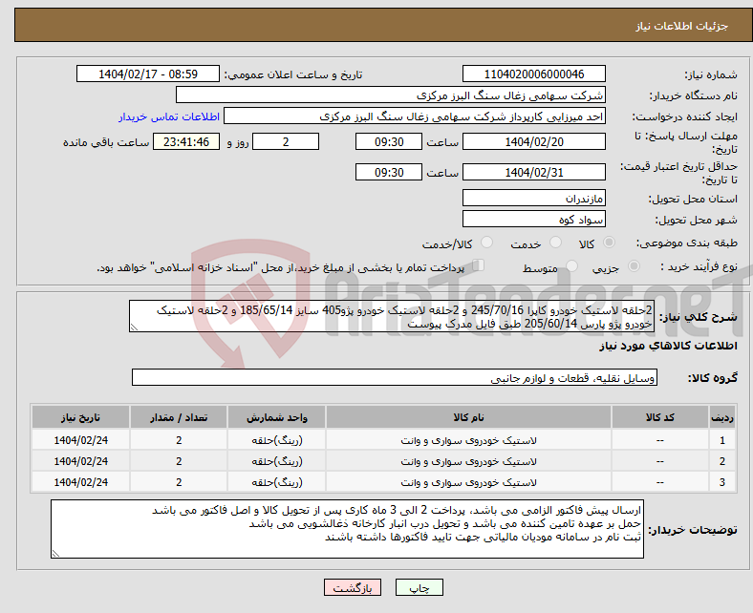This screenshot has height=613, width=753.
Task: Click the شرح کلی نیاز description textarea
Action: (x=391, y=316)
